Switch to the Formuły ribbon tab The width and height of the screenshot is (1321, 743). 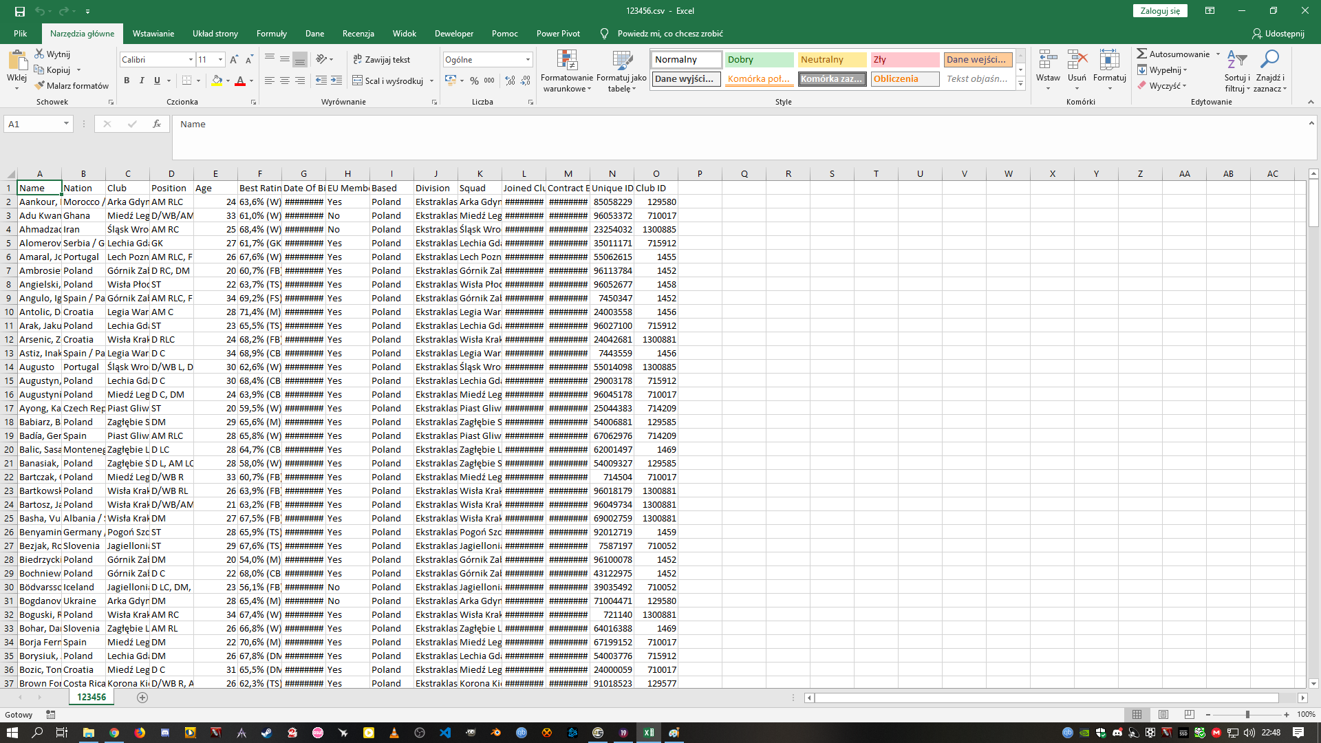click(x=271, y=33)
